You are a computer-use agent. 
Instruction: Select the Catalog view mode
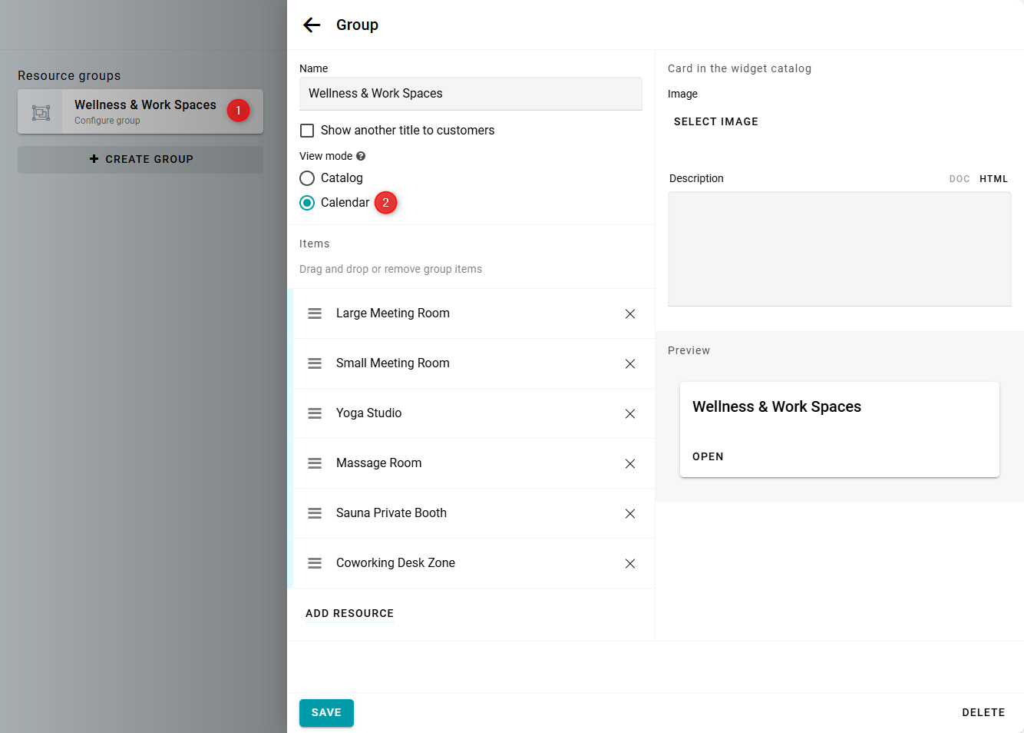tap(307, 178)
